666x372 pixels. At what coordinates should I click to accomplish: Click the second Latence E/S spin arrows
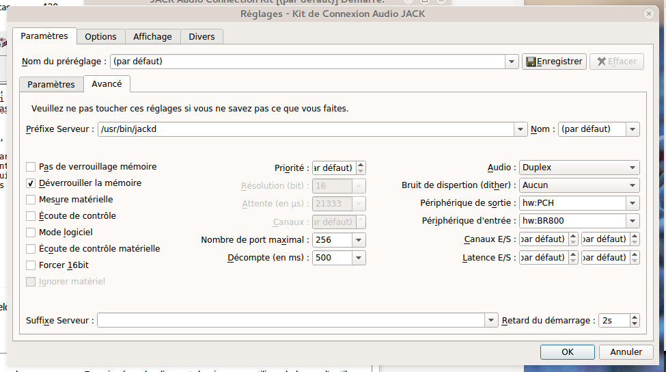[635, 257]
